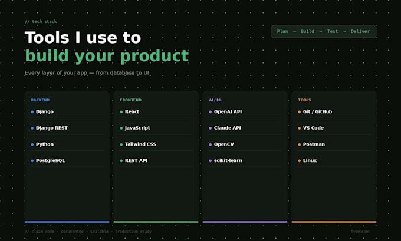Screen dimensions: 401x241
Task: Click the TOOLS column heading
Action: pyautogui.click(x=304, y=100)
